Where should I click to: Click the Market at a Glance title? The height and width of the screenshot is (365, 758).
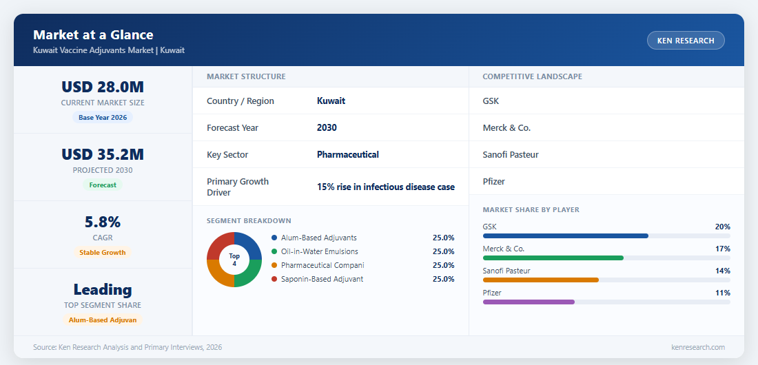click(93, 35)
